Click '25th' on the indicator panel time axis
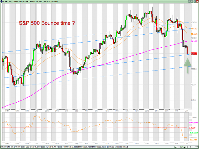This screenshot has width=199, height=149. coord(47,144)
